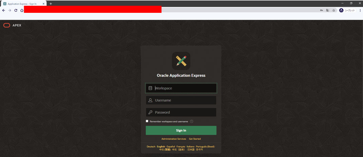Viewport: 363px width, 157px height.
Task: Switch language to Deutsch
Action: click(x=151, y=147)
